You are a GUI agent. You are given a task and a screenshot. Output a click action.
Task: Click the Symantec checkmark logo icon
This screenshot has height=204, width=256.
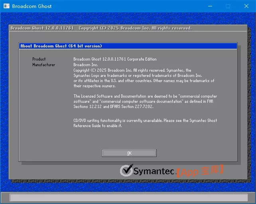point(126,171)
